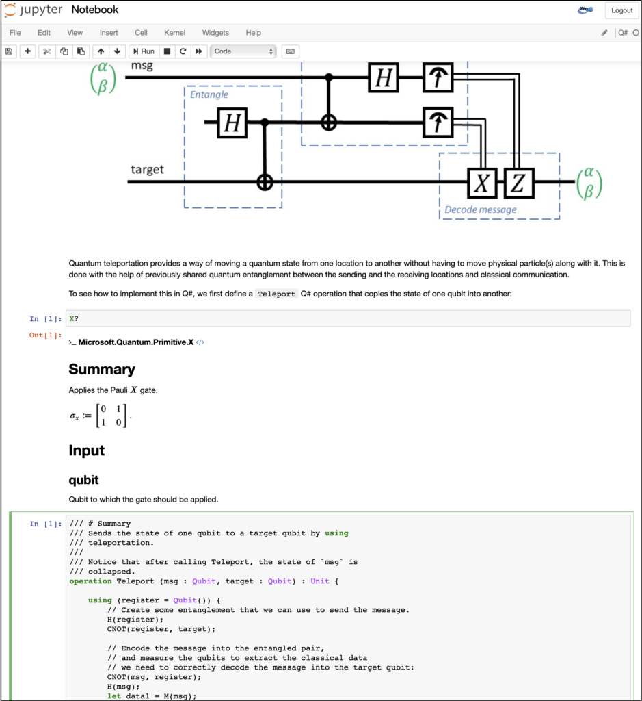The height and width of the screenshot is (701, 642).
Task: Click the Pauli X matrix formula
Action: tap(101, 416)
